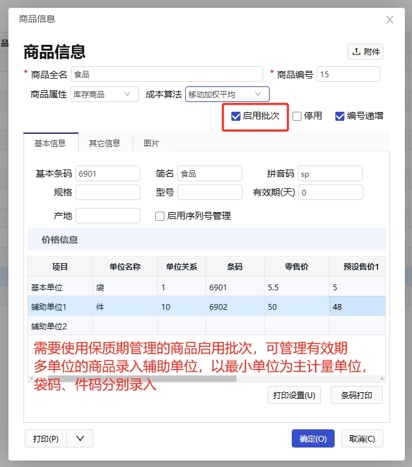Click the 有效期(天) field
This screenshot has width=412, height=467.
(x=331, y=192)
